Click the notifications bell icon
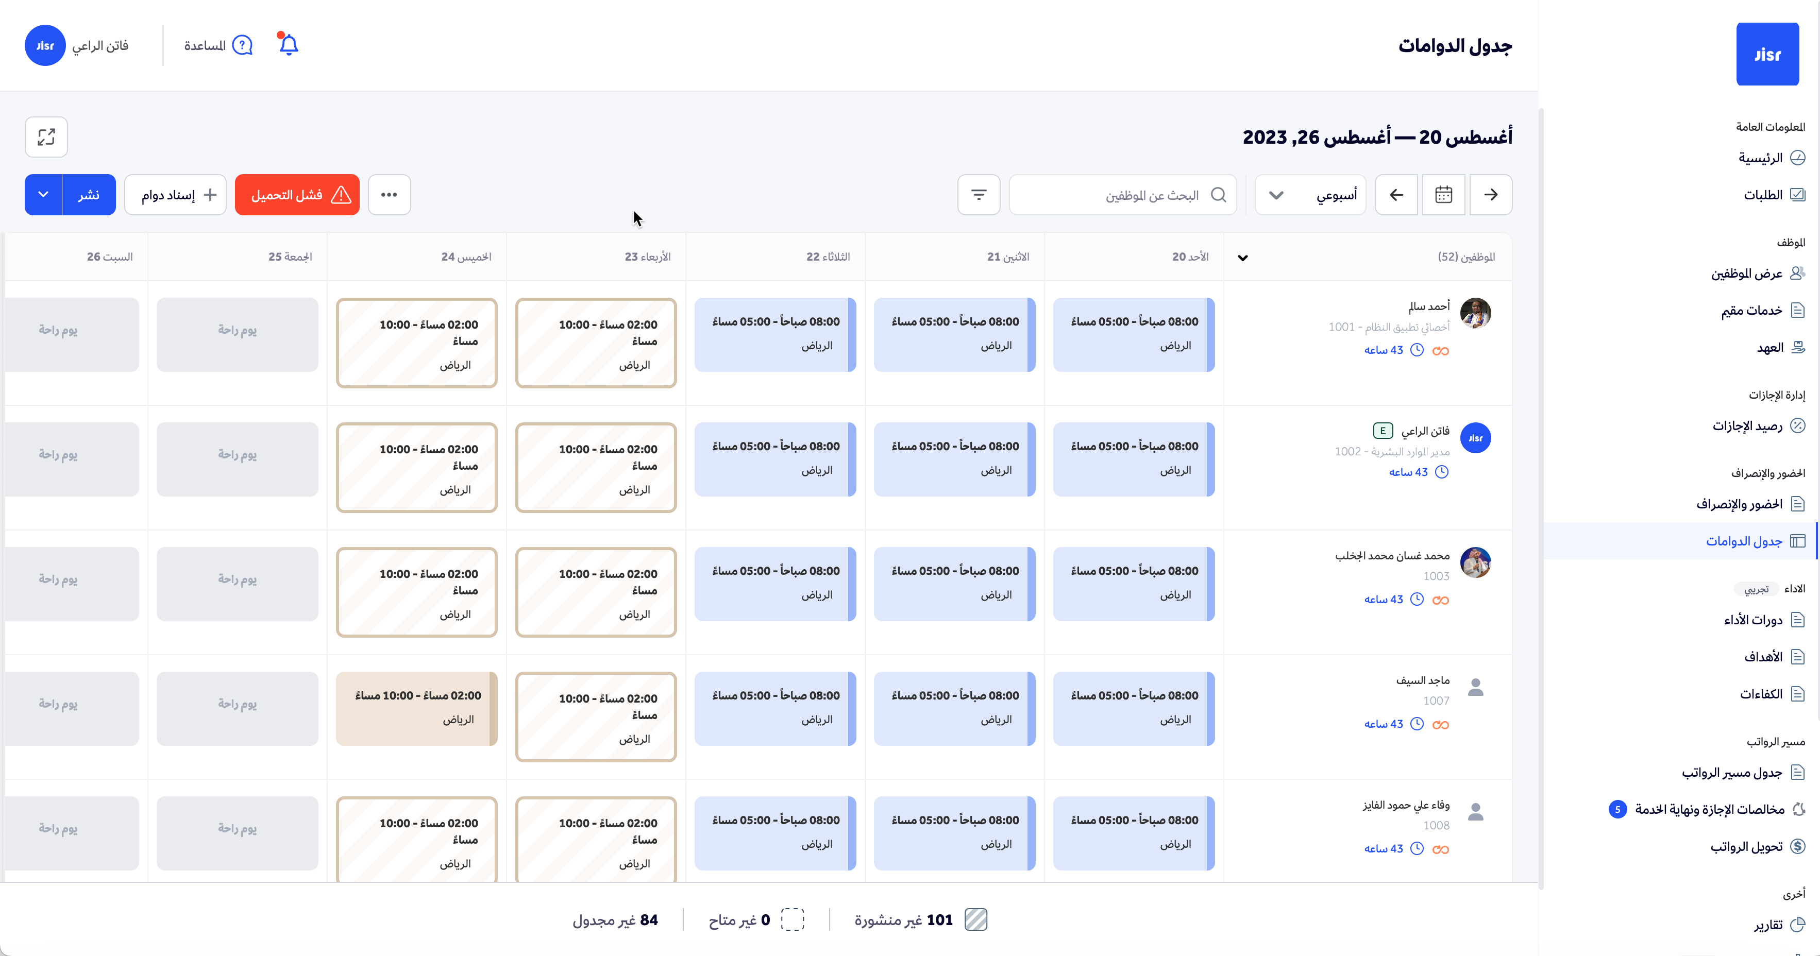This screenshot has height=956, width=1820. point(288,45)
